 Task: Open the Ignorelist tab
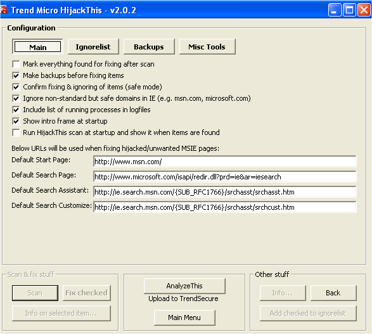pyautogui.click(x=93, y=47)
